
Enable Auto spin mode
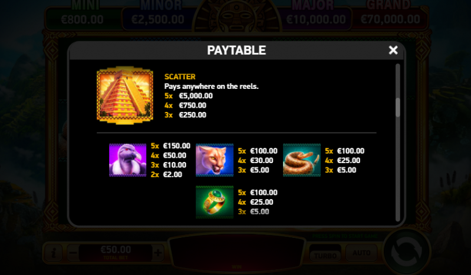pyautogui.click(x=361, y=253)
